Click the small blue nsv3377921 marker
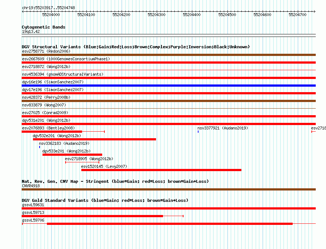This screenshot has height=249, width=326. point(198,132)
